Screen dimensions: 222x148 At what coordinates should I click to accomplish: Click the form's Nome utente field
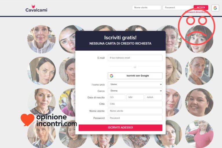(135, 111)
